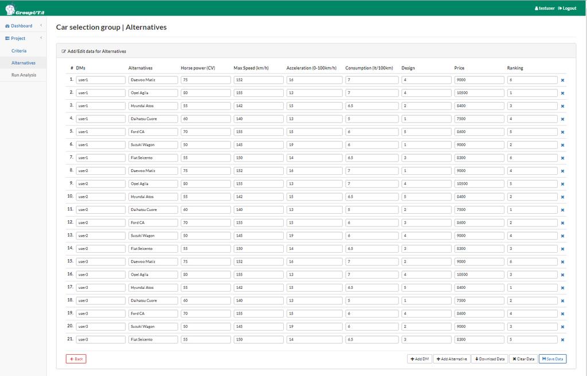Delete row 2 using its x icon
Image resolution: width=587 pixels, height=376 pixels.
coord(562,93)
